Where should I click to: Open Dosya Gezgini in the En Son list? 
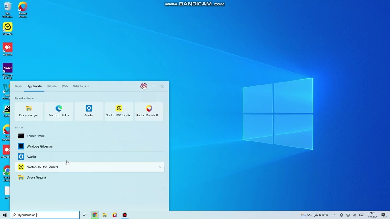pos(89,177)
